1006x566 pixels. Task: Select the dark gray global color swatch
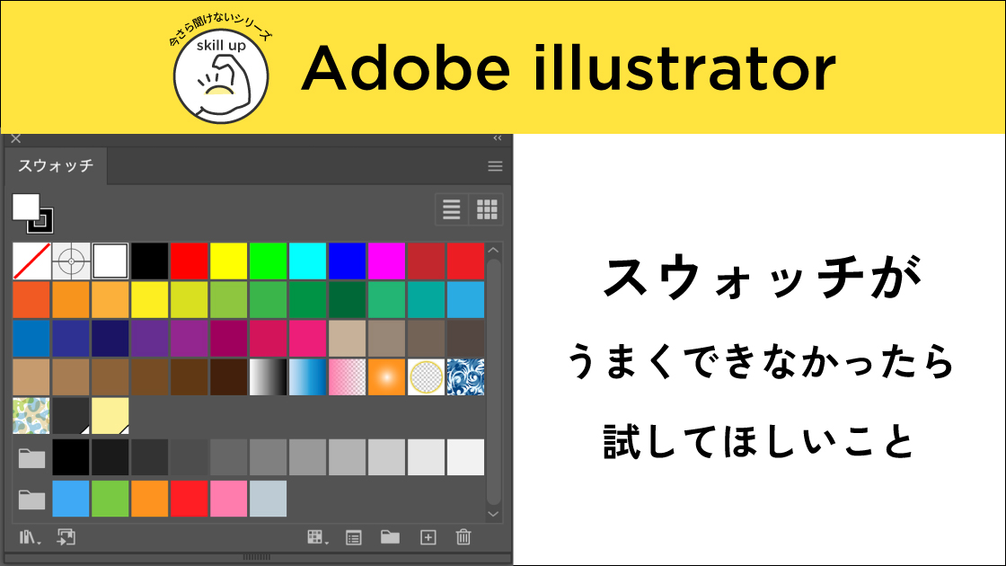click(x=71, y=416)
